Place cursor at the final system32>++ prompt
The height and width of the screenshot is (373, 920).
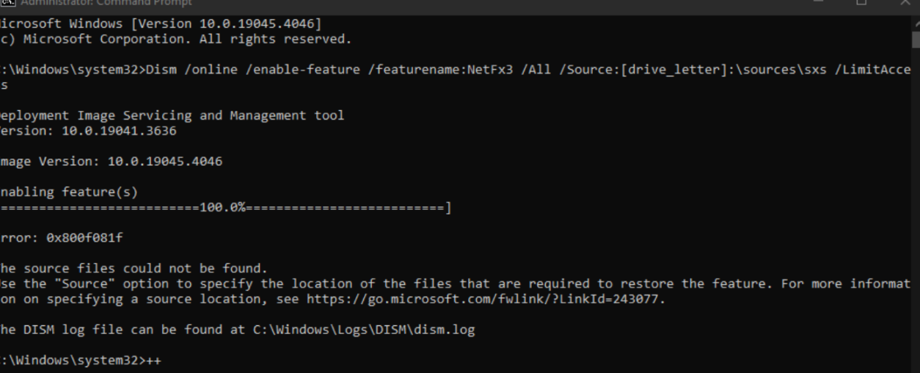pyautogui.click(x=80, y=361)
